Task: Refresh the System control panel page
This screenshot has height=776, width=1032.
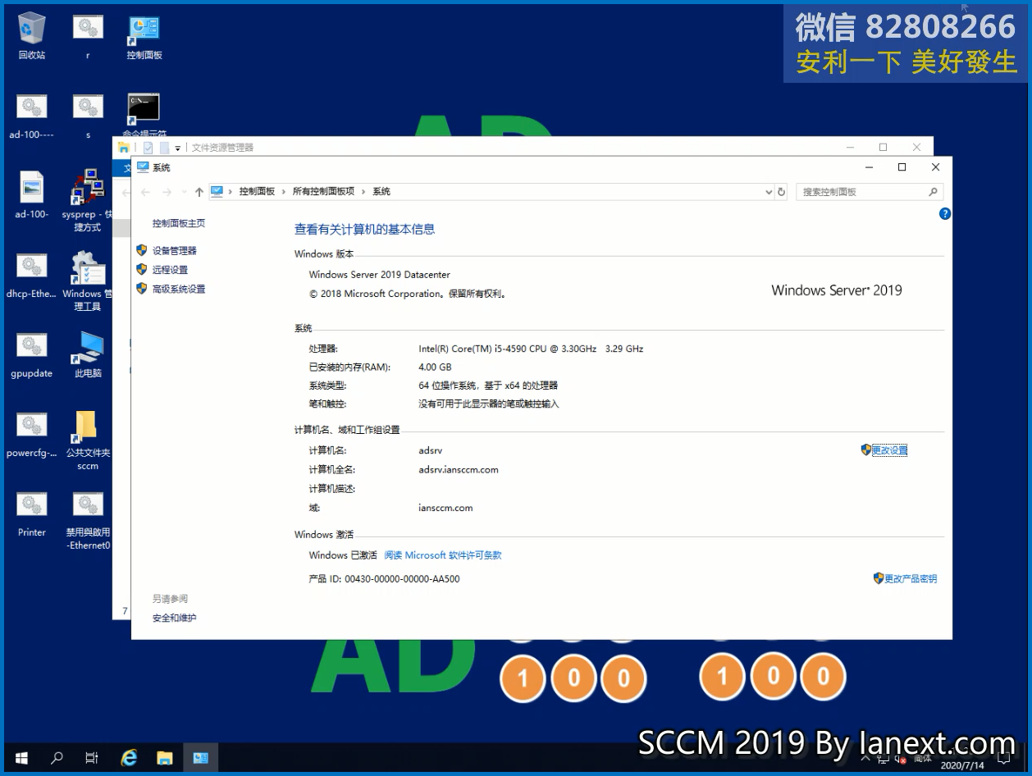Action: [781, 192]
